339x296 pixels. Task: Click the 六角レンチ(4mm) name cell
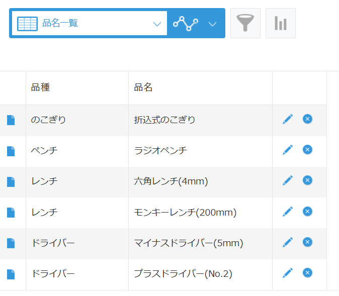200,182
